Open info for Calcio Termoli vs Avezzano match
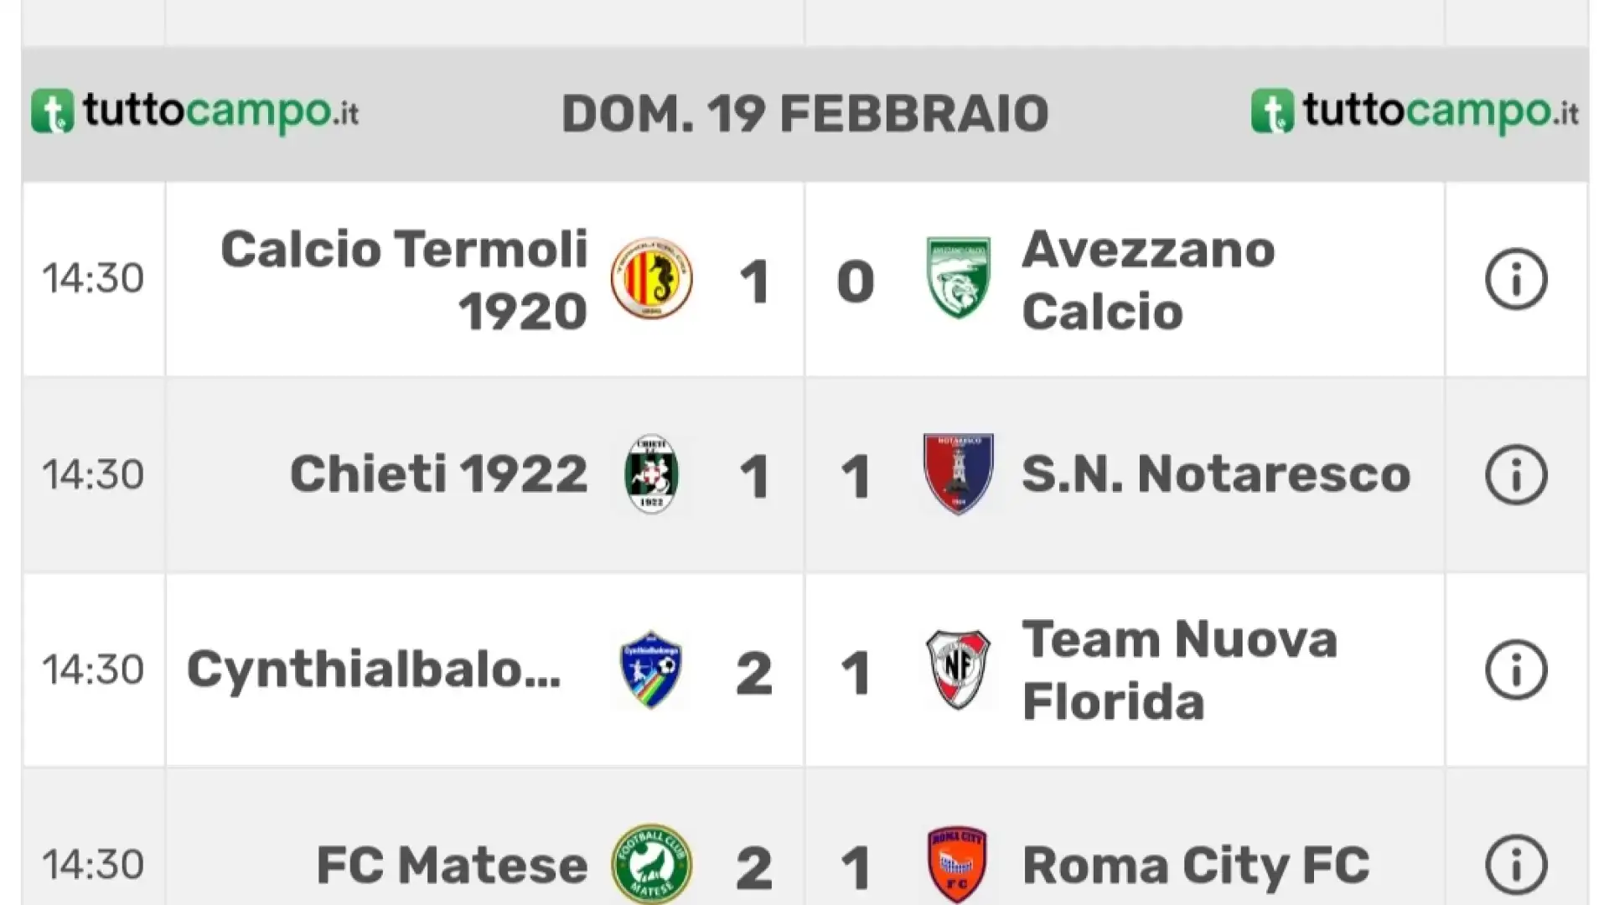 (x=1516, y=279)
